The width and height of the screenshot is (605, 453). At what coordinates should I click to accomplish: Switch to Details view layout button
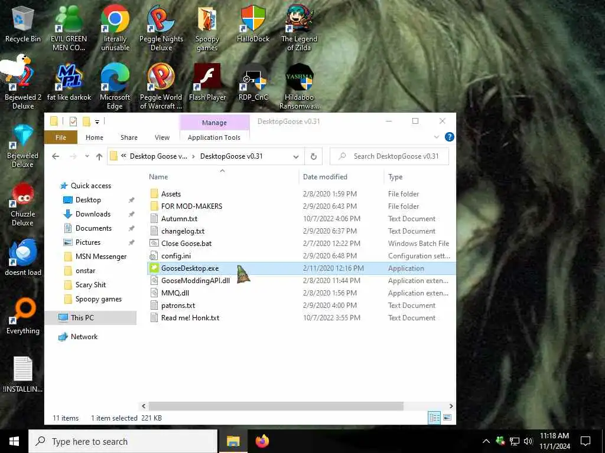click(434, 418)
